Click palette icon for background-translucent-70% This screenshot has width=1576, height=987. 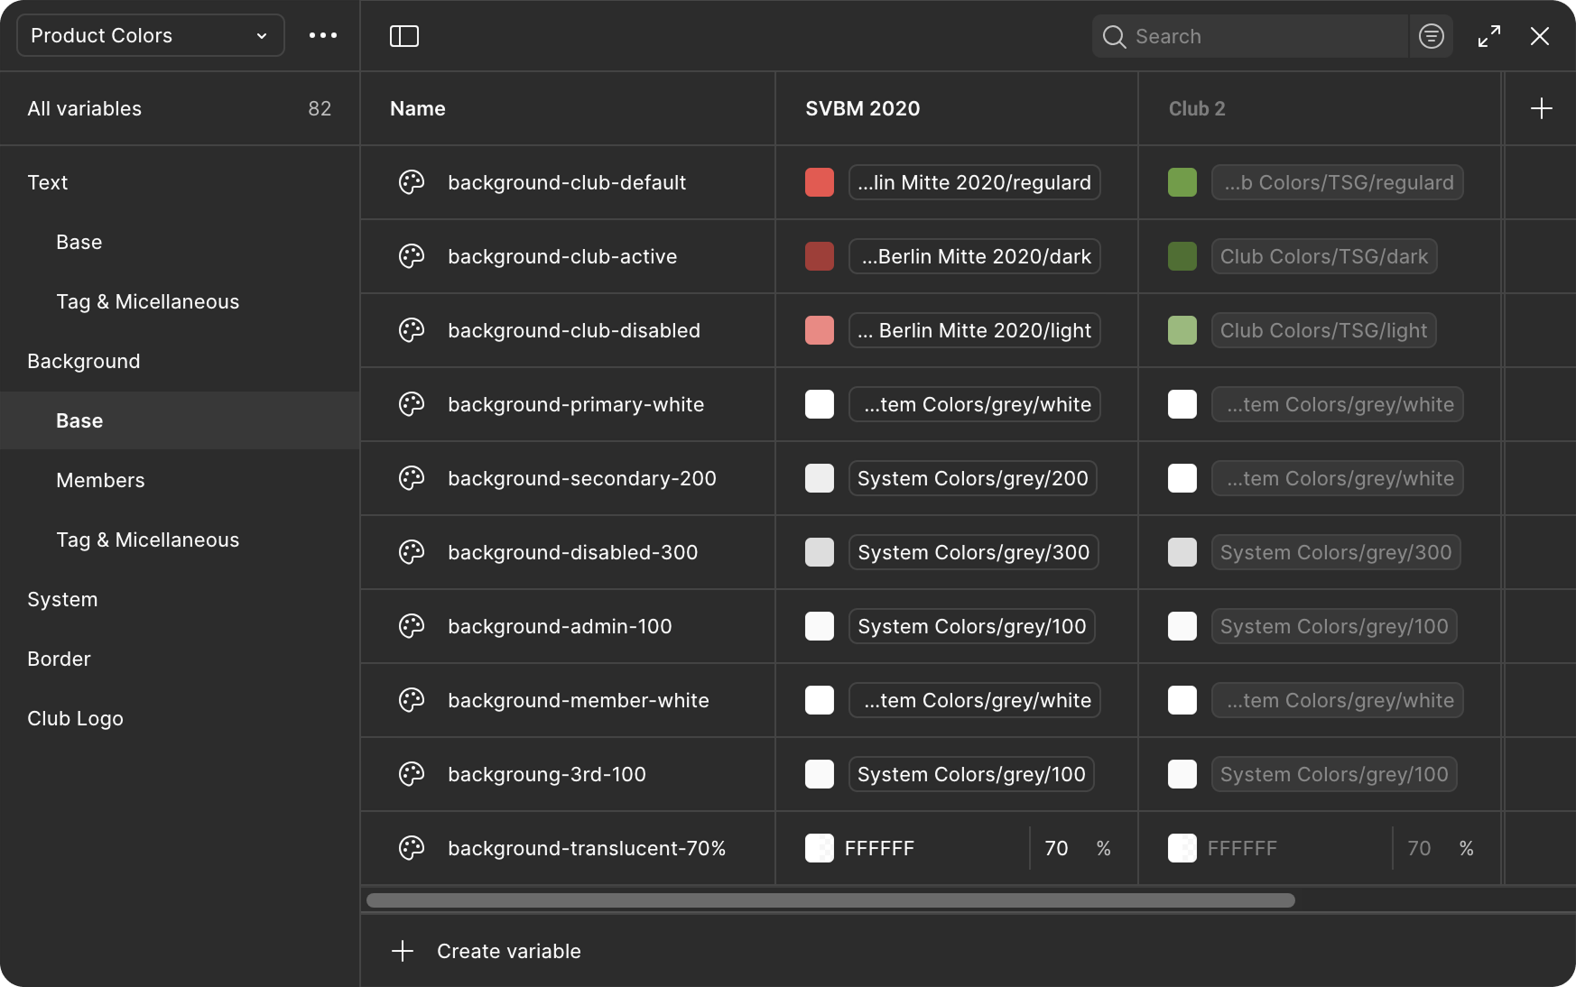pos(412,848)
